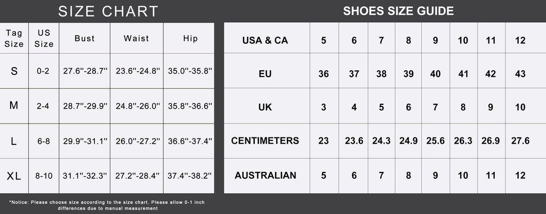Click EU shoe size 43

pyautogui.click(x=520, y=74)
